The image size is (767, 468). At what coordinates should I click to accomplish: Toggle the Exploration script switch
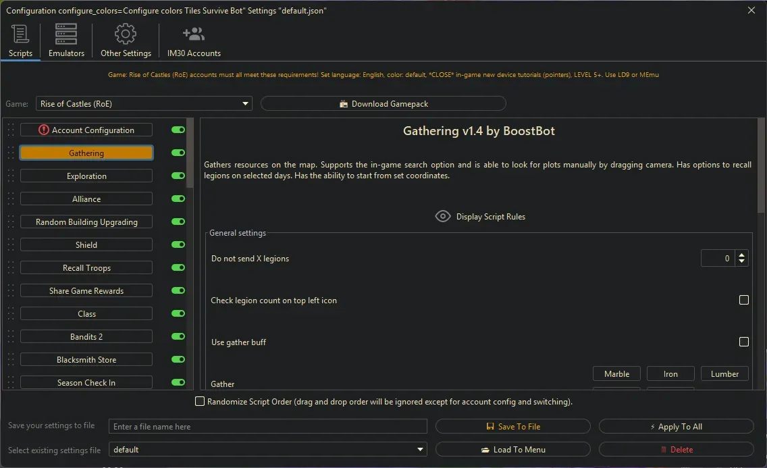click(178, 176)
